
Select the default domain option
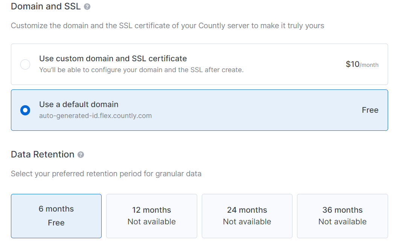(x=25, y=110)
